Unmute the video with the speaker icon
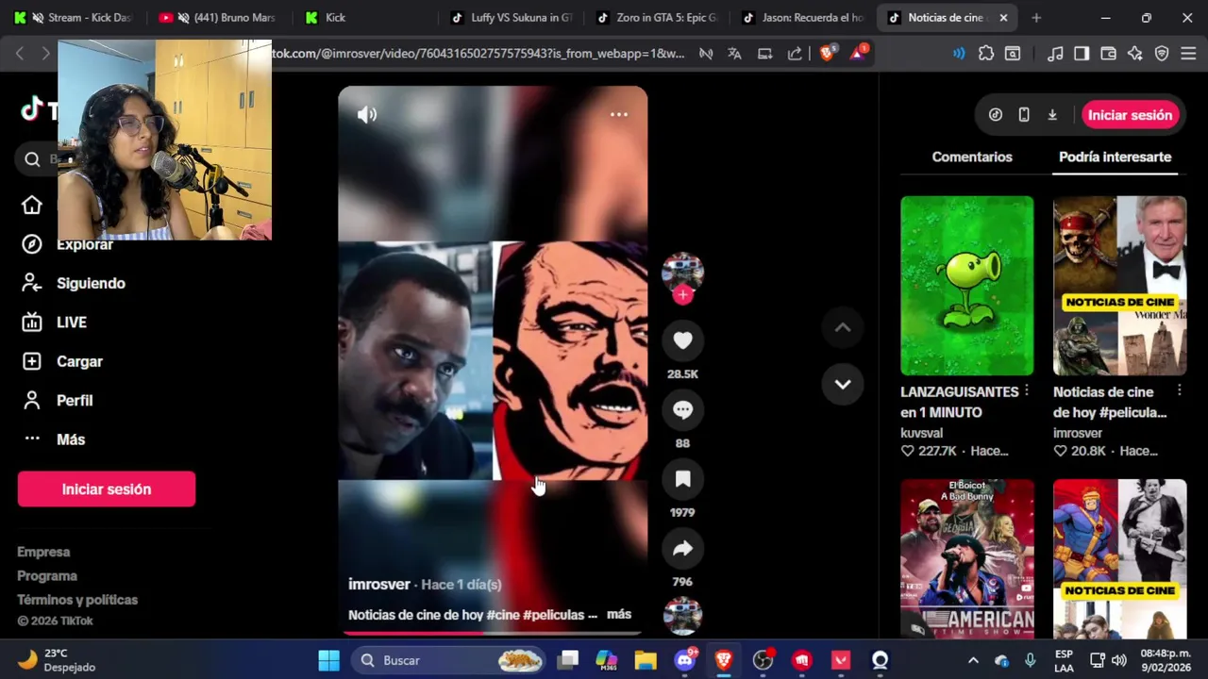This screenshot has height=679, width=1208. [367, 115]
